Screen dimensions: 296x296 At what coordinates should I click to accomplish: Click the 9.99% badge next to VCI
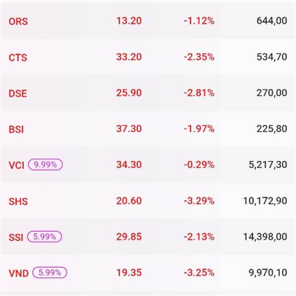point(45,165)
